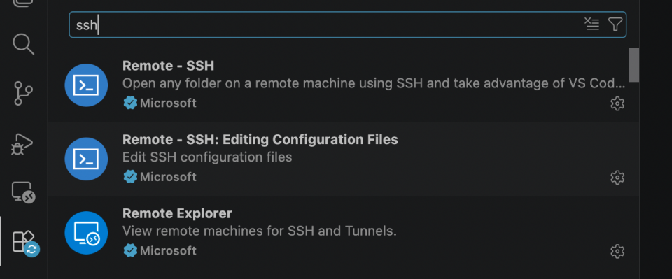Select the Remote - SSH extension title
Image resolution: width=672 pixels, height=279 pixels.
point(168,66)
